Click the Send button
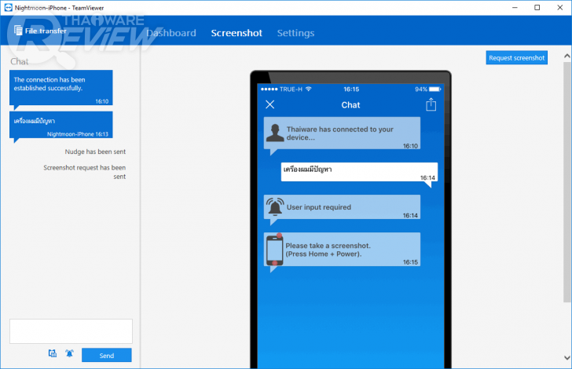Screen dimensions: 572x369 click(107, 356)
